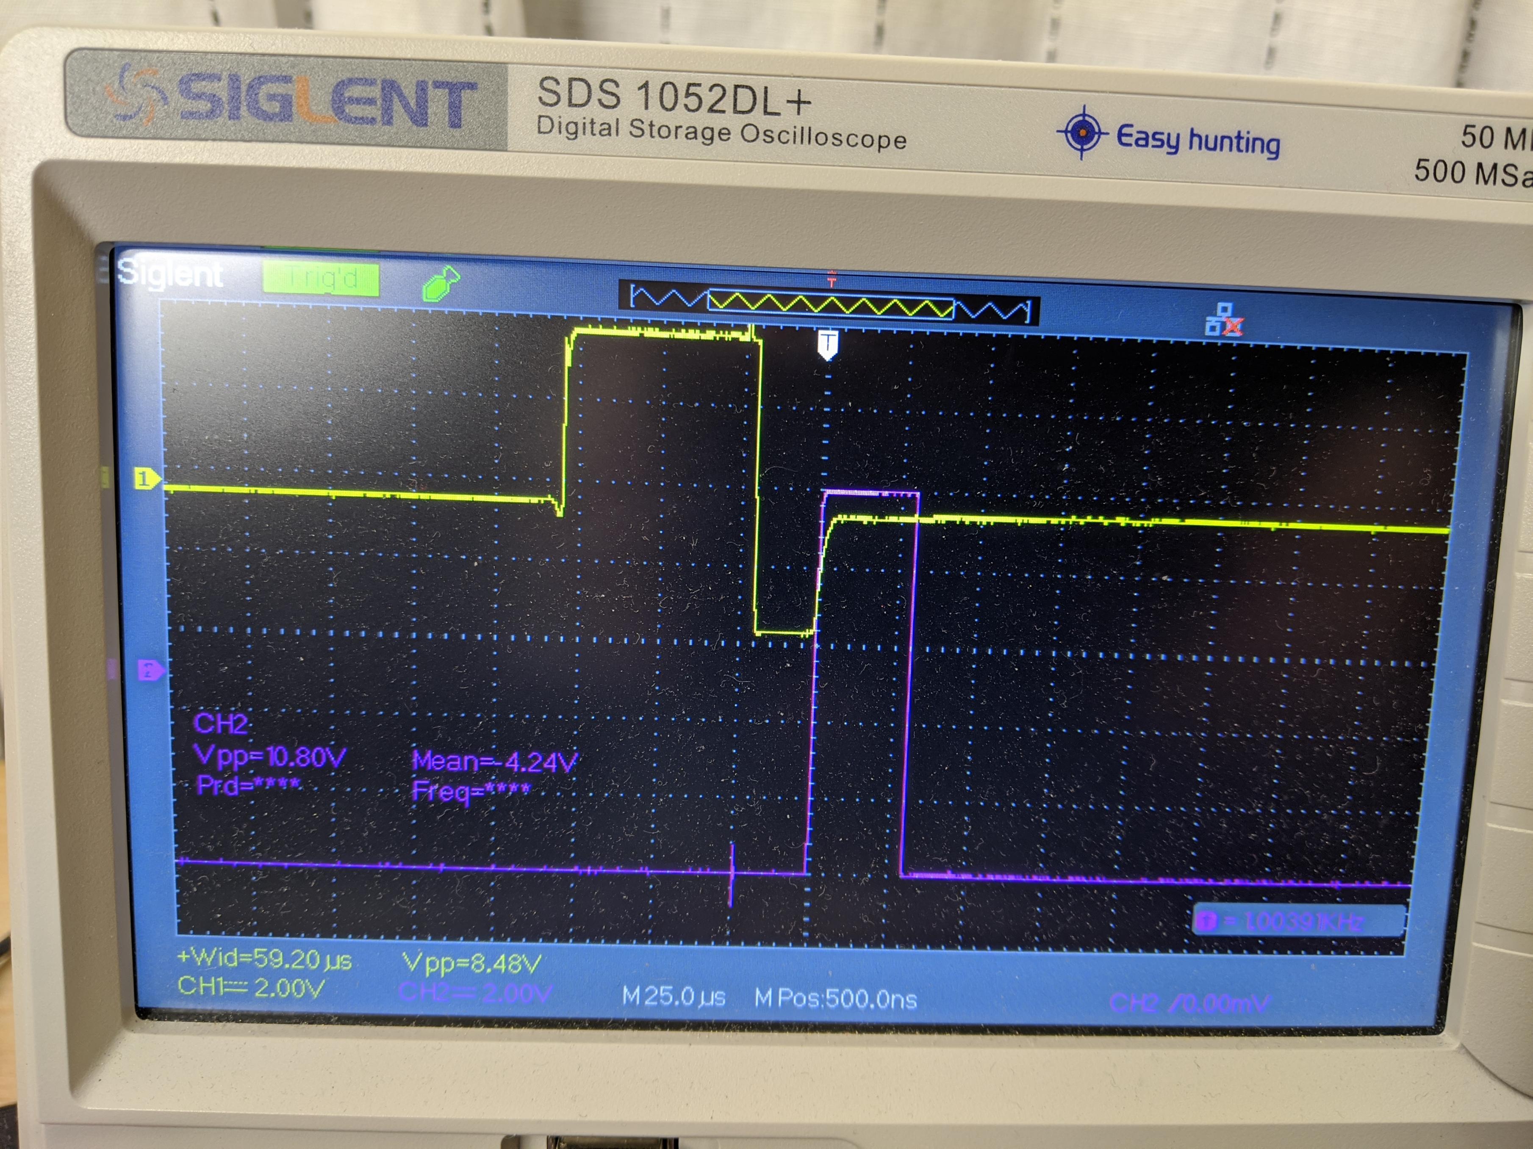
Task: Click the yellow CH1 ground level marker
Action: (146, 478)
